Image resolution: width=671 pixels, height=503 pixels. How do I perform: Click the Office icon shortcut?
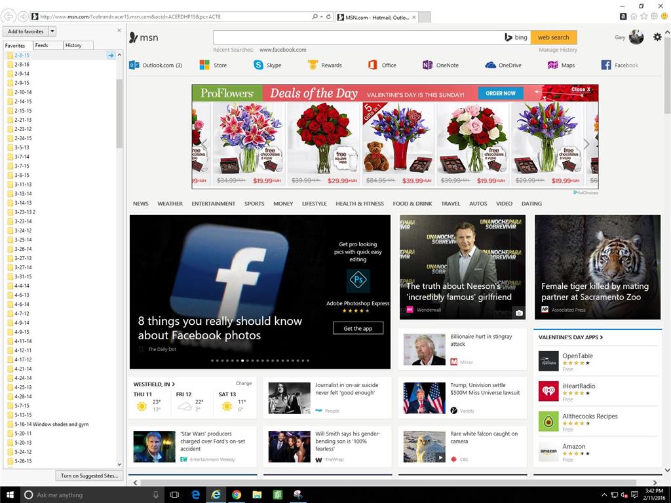pos(372,65)
